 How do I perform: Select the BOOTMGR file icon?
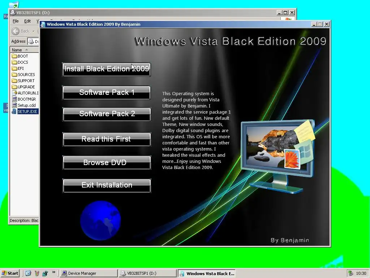[14, 99]
